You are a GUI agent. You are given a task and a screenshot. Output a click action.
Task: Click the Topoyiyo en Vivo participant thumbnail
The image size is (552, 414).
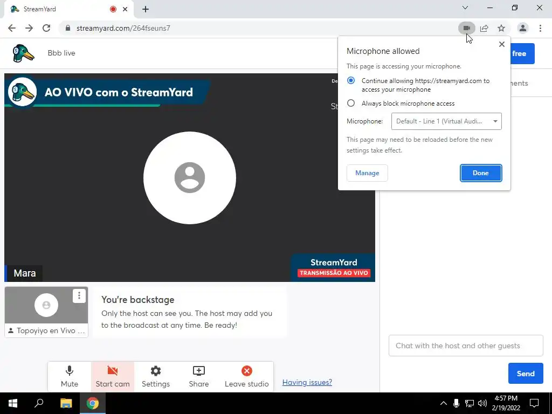46,312
